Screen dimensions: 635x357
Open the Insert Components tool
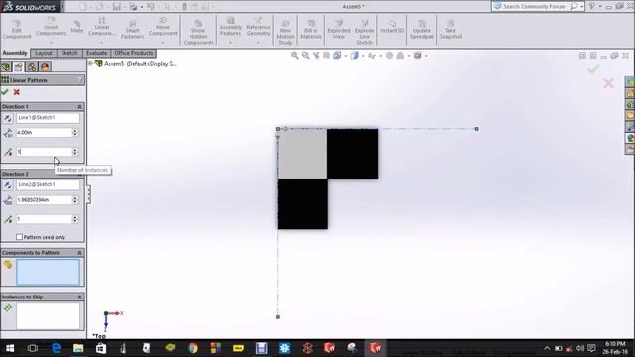point(51,27)
